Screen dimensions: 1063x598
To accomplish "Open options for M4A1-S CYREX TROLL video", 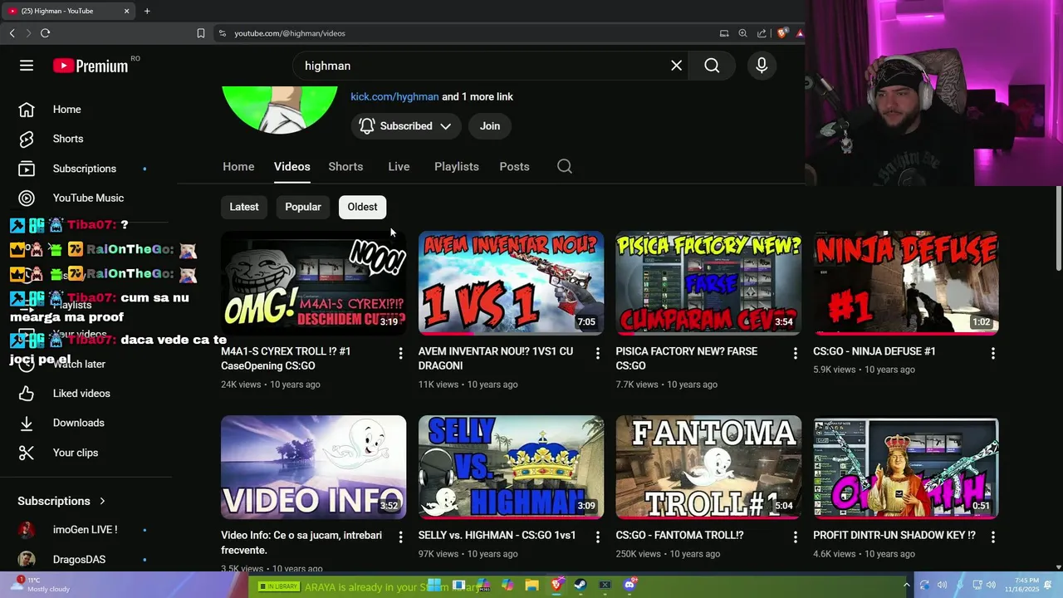I will 400,354.
